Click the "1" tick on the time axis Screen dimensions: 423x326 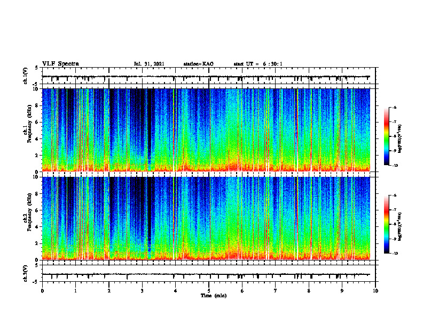75,291
